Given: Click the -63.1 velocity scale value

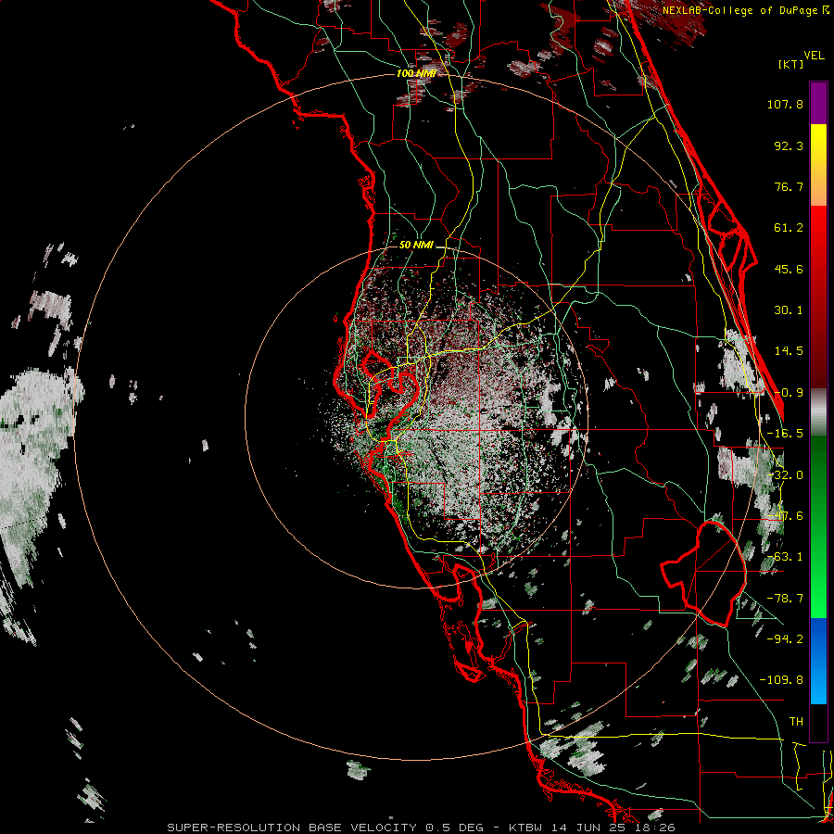Looking at the screenshot, I should (x=785, y=557).
